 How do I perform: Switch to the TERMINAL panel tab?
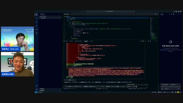coord(86,41)
